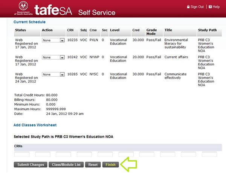Click the fourth CRN input box
The image size is (226, 173).
[84, 154]
